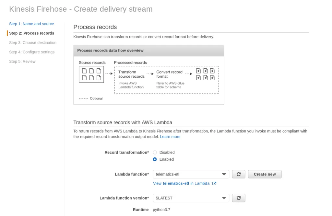Click the arrow after Source records box
The height and width of the screenshot is (216, 332).
coord(109,74)
